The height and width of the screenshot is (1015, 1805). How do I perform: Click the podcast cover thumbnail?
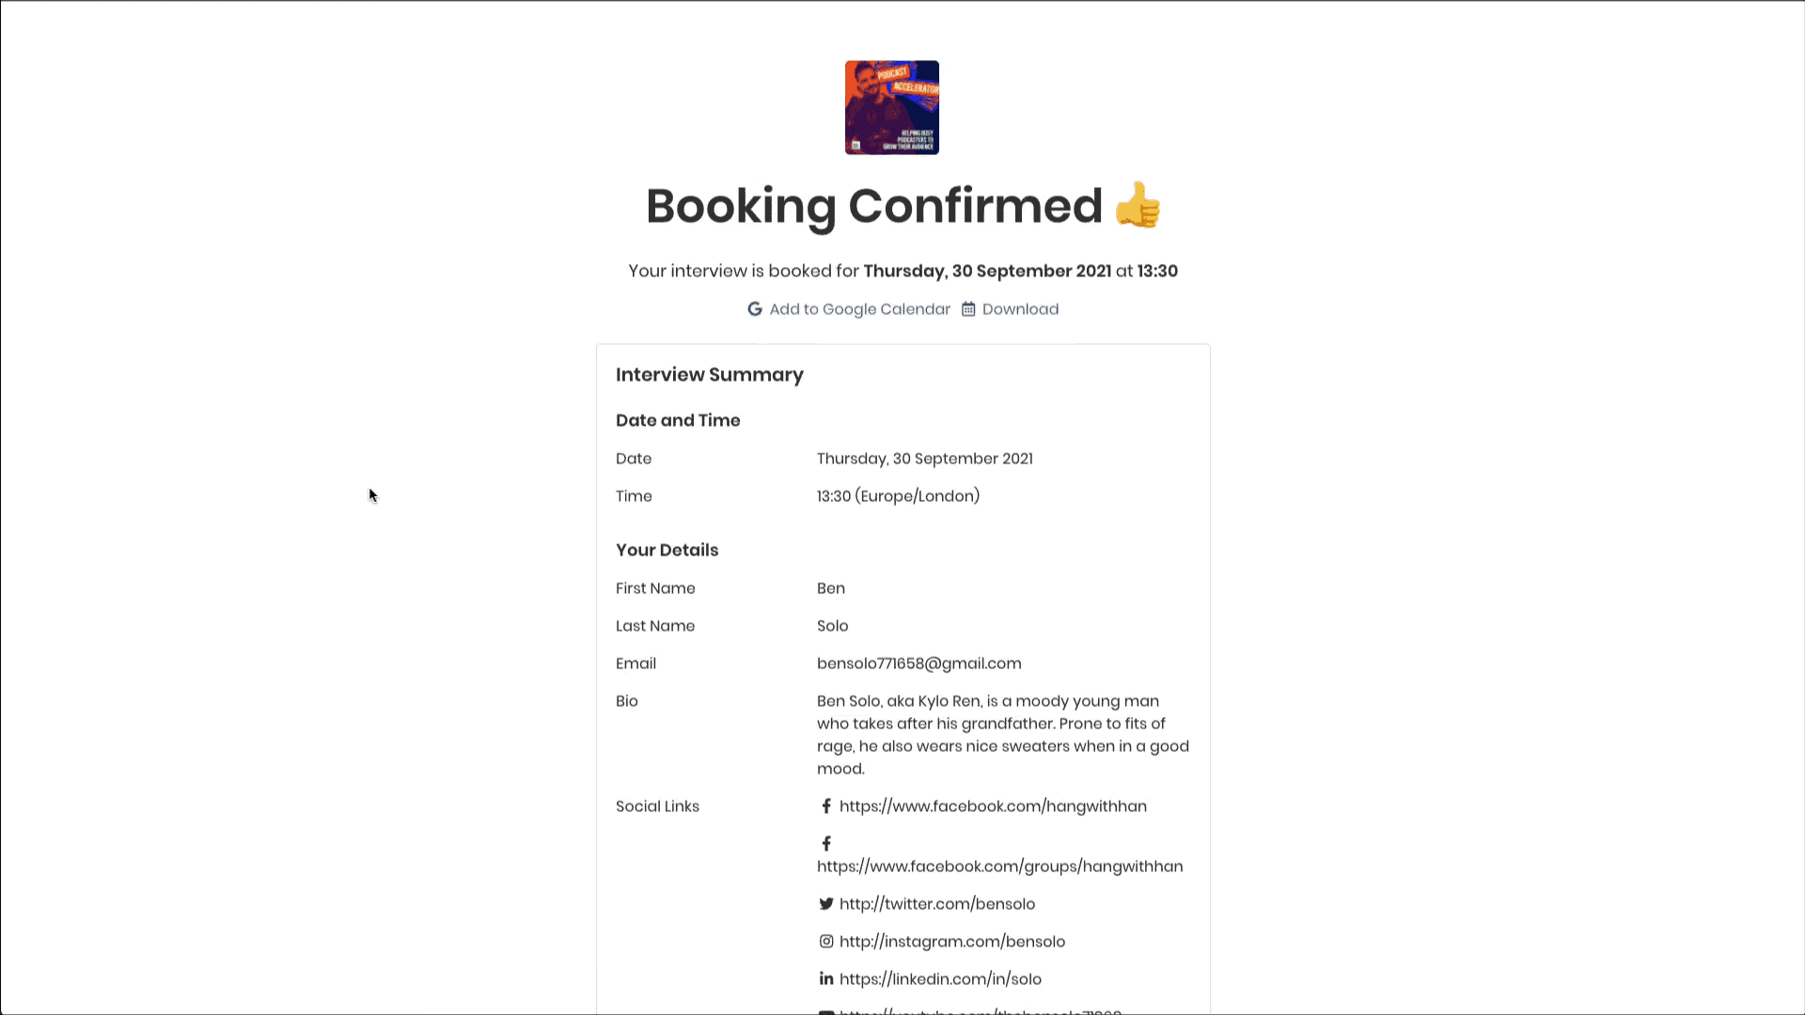[891, 108]
